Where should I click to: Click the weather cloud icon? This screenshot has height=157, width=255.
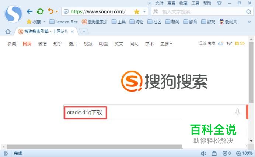tap(221, 43)
